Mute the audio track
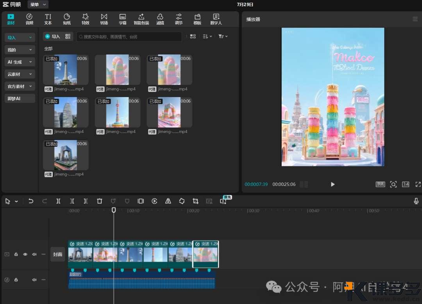Image resolution: width=422 pixels, height=304 pixels. [x=34, y=280]
